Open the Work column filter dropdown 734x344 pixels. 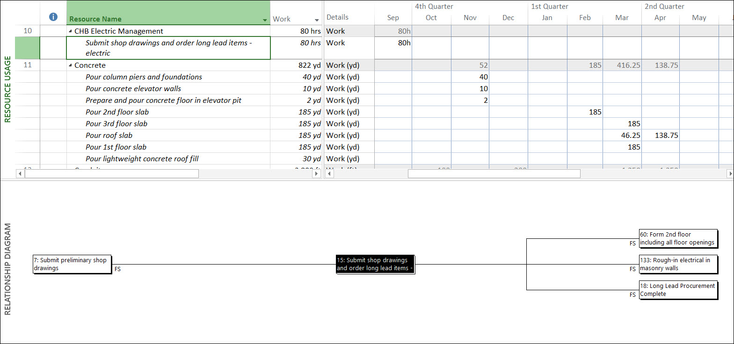click(317, 20)
